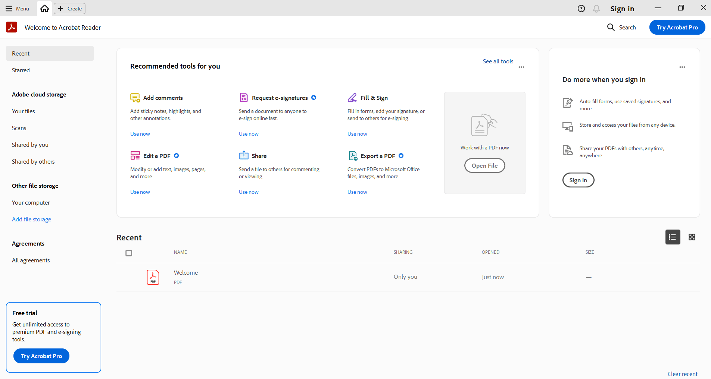Open Shared by you list
The image size is (711, 379).
[30, 145]
